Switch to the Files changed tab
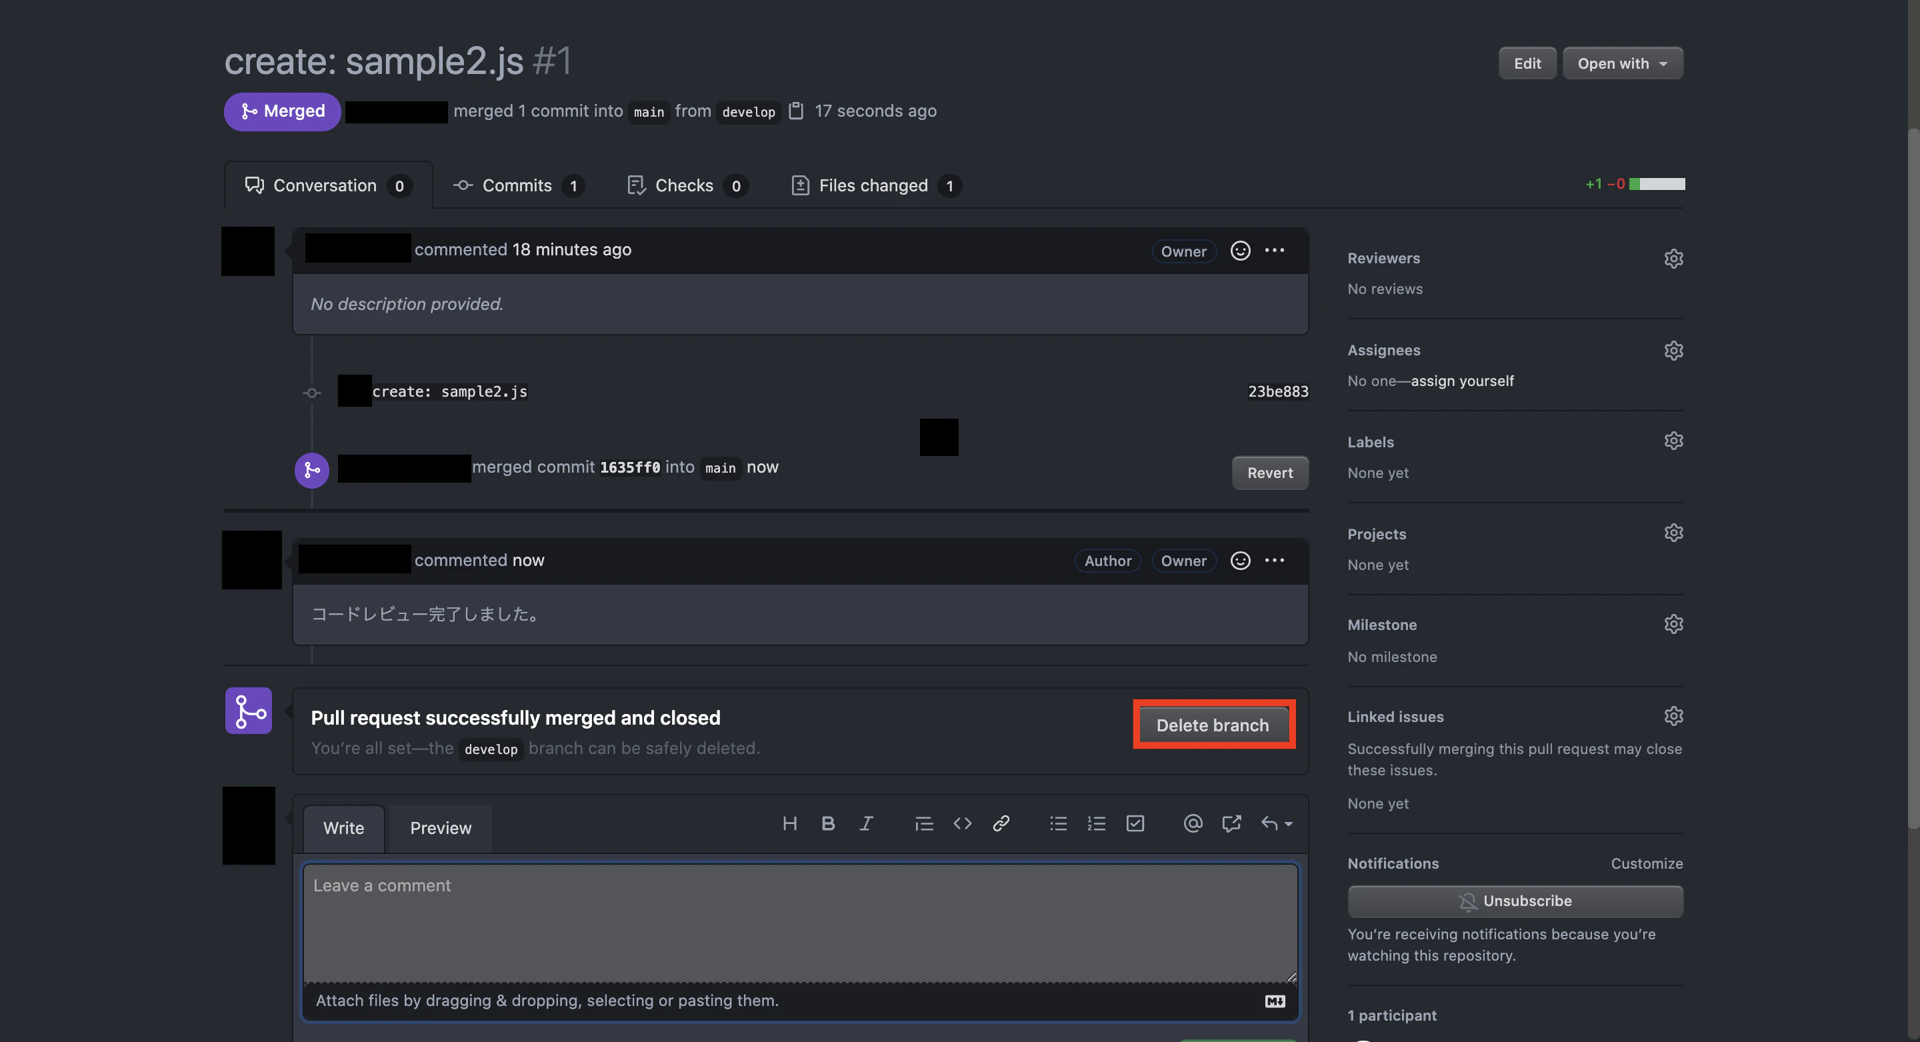 873,185
